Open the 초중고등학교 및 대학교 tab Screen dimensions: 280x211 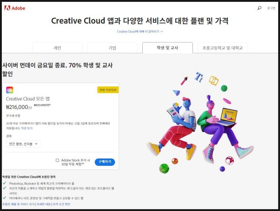(222, 48)
